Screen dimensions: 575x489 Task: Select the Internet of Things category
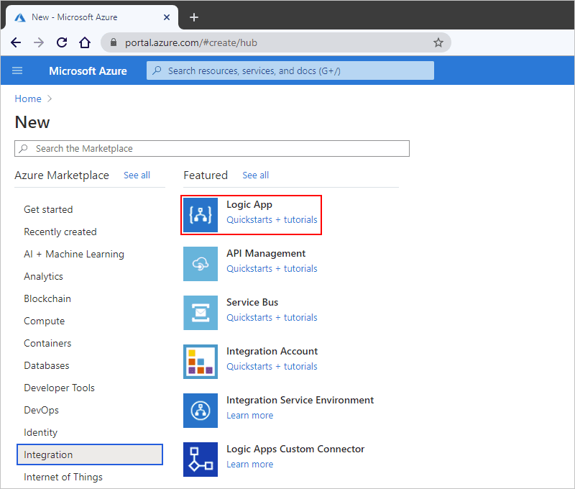tap(63, 477)
